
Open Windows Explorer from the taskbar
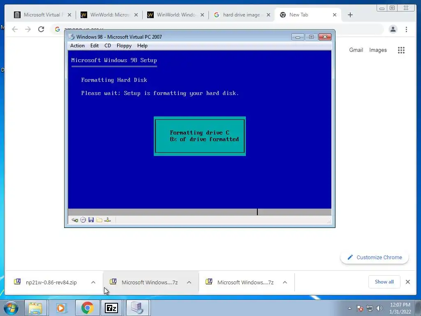pos(36,308)
